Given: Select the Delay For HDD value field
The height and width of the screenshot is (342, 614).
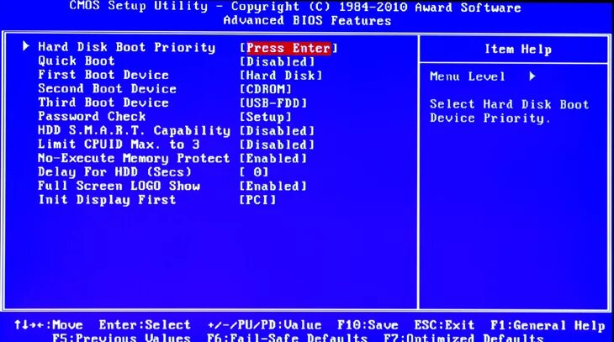Looking at the screenshot, I should point(254,172).
